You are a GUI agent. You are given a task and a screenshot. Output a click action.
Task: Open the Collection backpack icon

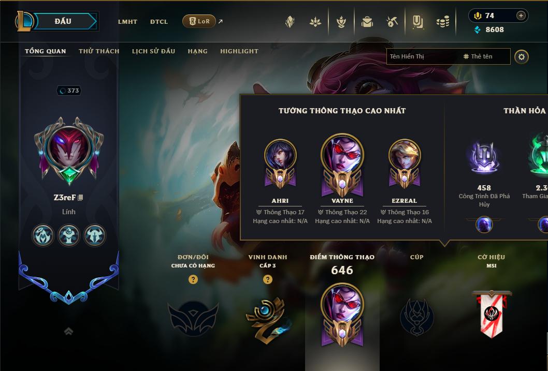367,22
